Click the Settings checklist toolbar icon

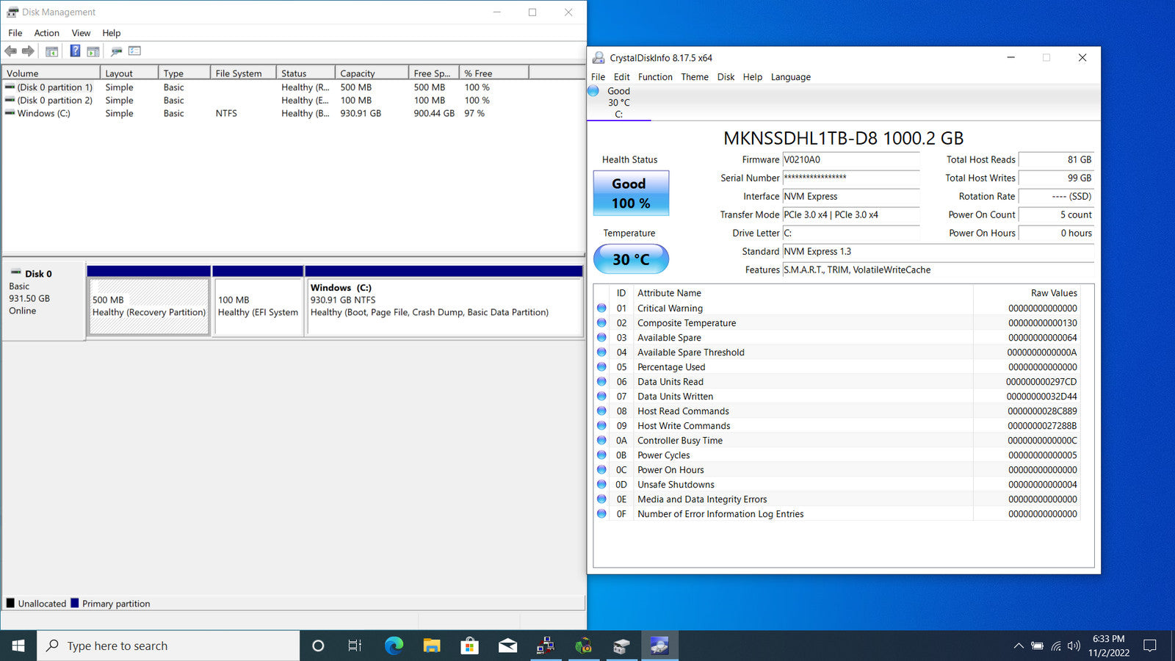(134, 51)
